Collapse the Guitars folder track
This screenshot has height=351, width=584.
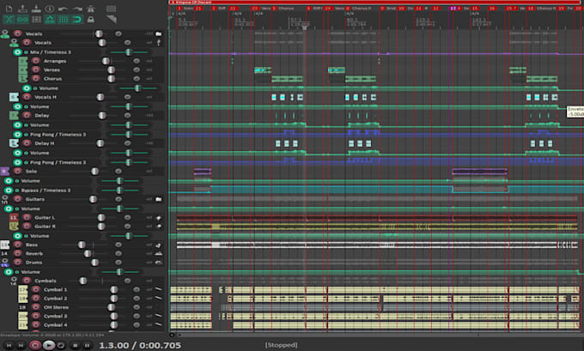[x=4, y=199]
